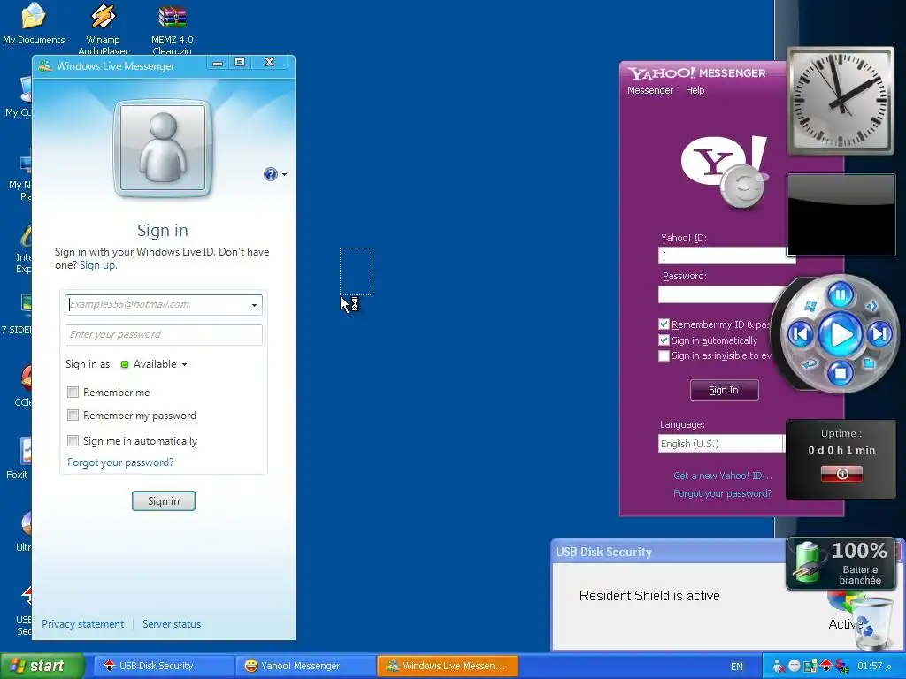Click the analog clock gadget
This screenshot has height=679, width=906.
coord(841,101)
